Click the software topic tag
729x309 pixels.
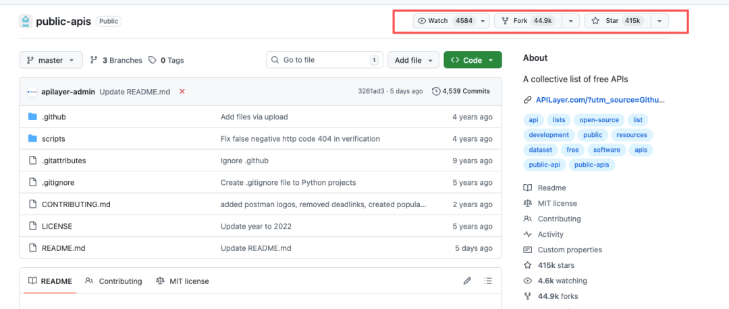click(x=607, y=150)
